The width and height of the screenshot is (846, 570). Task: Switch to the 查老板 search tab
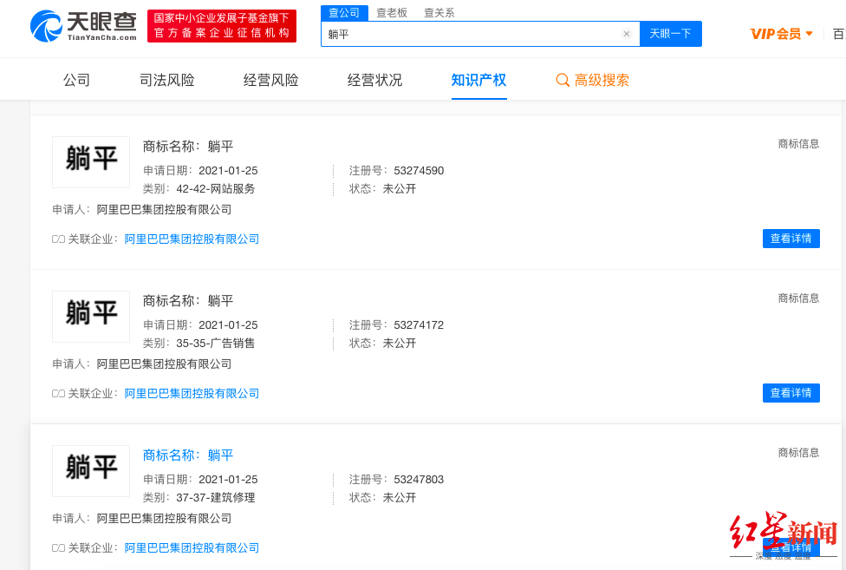pos(392,13)
